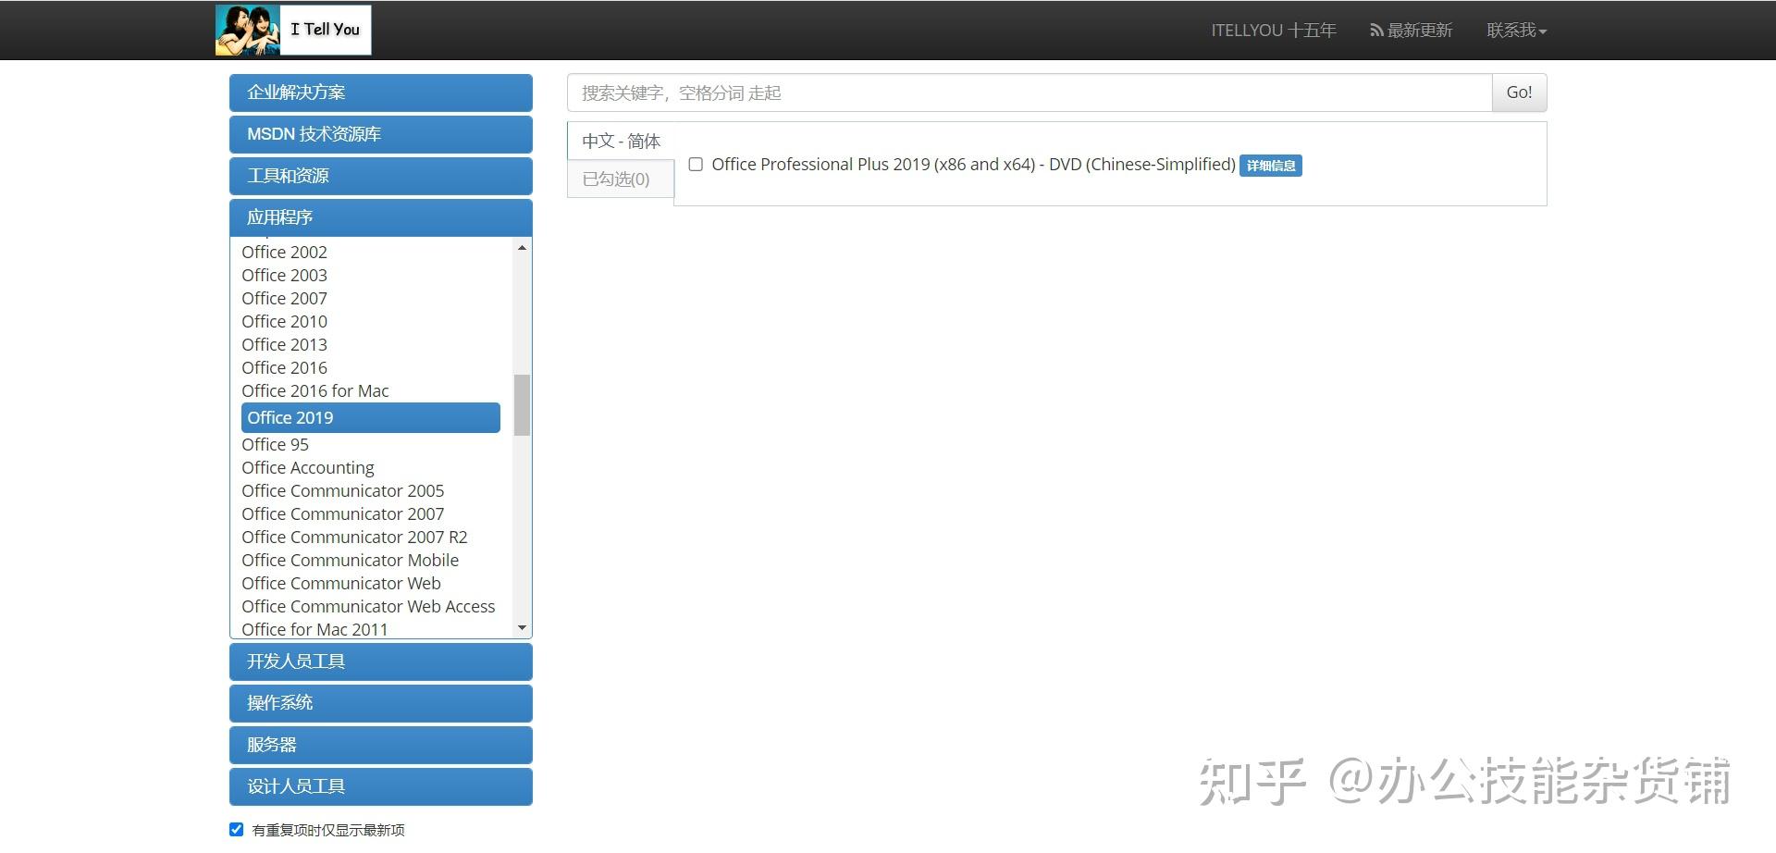The height and width of the screenshot is (853, 1776).
Task: Expand the 服务器 category panel
Action: (380, 744)
